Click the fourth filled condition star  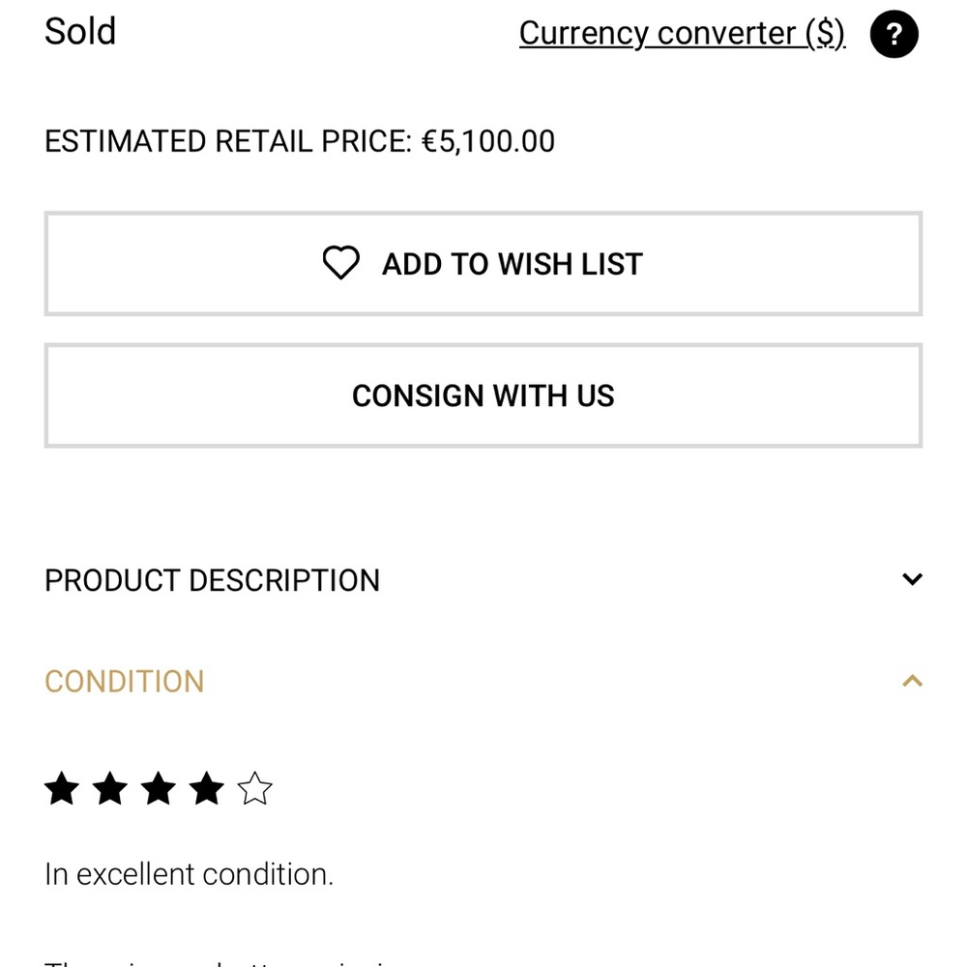207,789
